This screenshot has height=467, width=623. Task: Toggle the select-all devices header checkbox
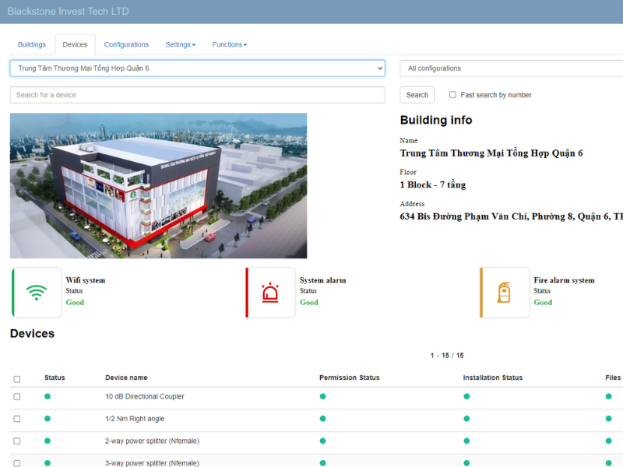17,379
